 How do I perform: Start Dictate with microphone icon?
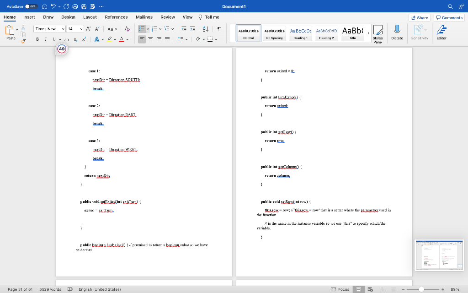[x=397, y=33]
